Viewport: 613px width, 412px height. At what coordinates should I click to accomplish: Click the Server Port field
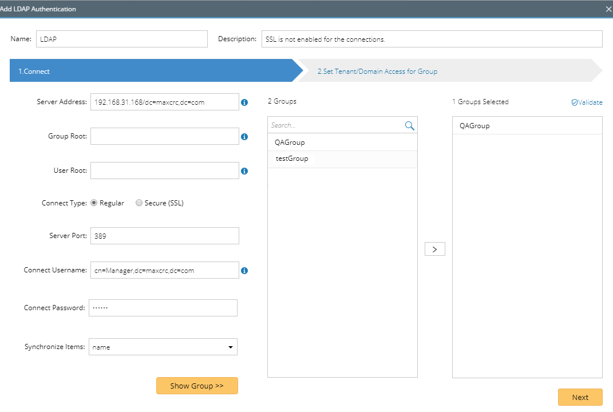tap(164, 236)
